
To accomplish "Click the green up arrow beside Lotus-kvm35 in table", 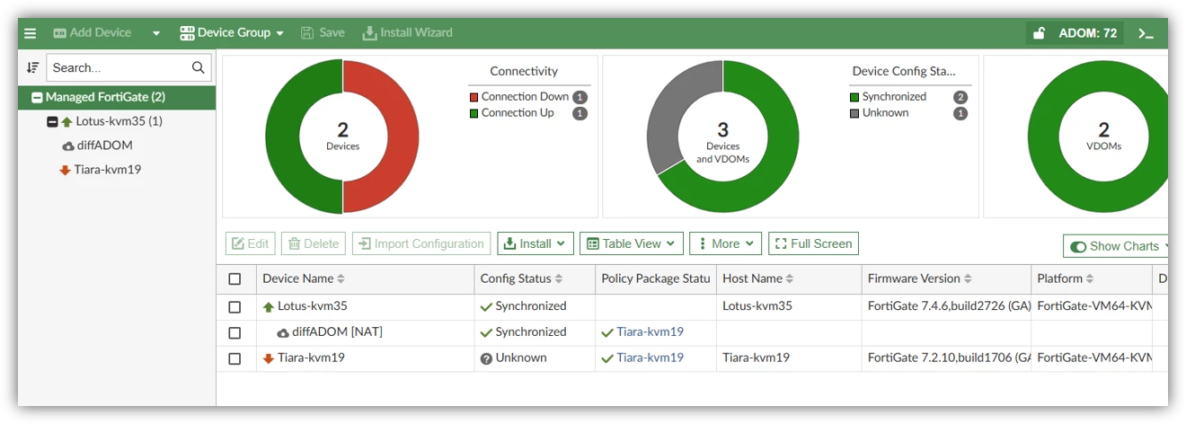I will tap(268, 307).
